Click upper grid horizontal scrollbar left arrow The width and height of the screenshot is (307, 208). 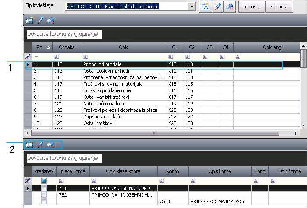pos(27,133)
